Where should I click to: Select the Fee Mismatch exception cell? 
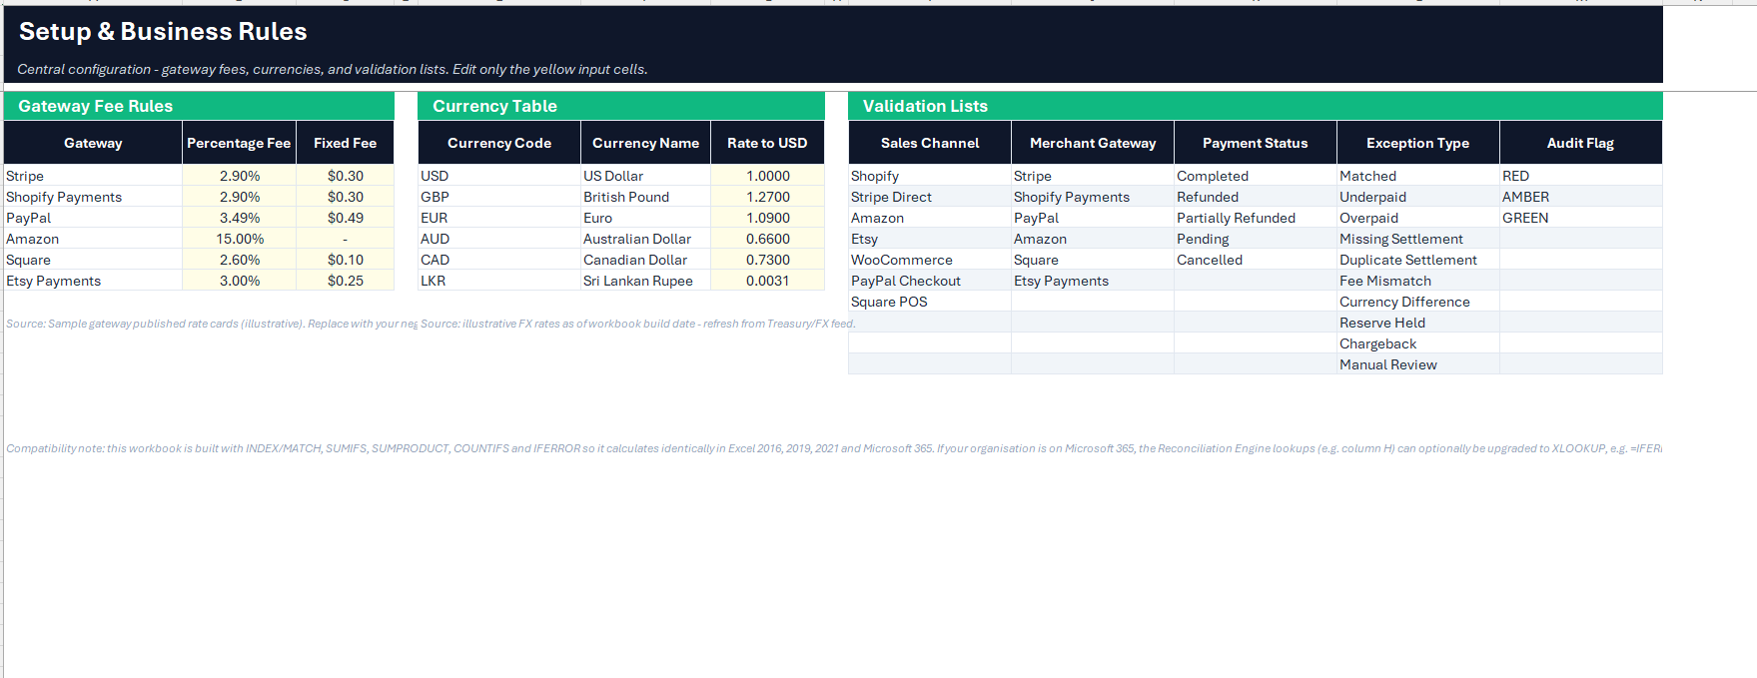(1418, 281)
